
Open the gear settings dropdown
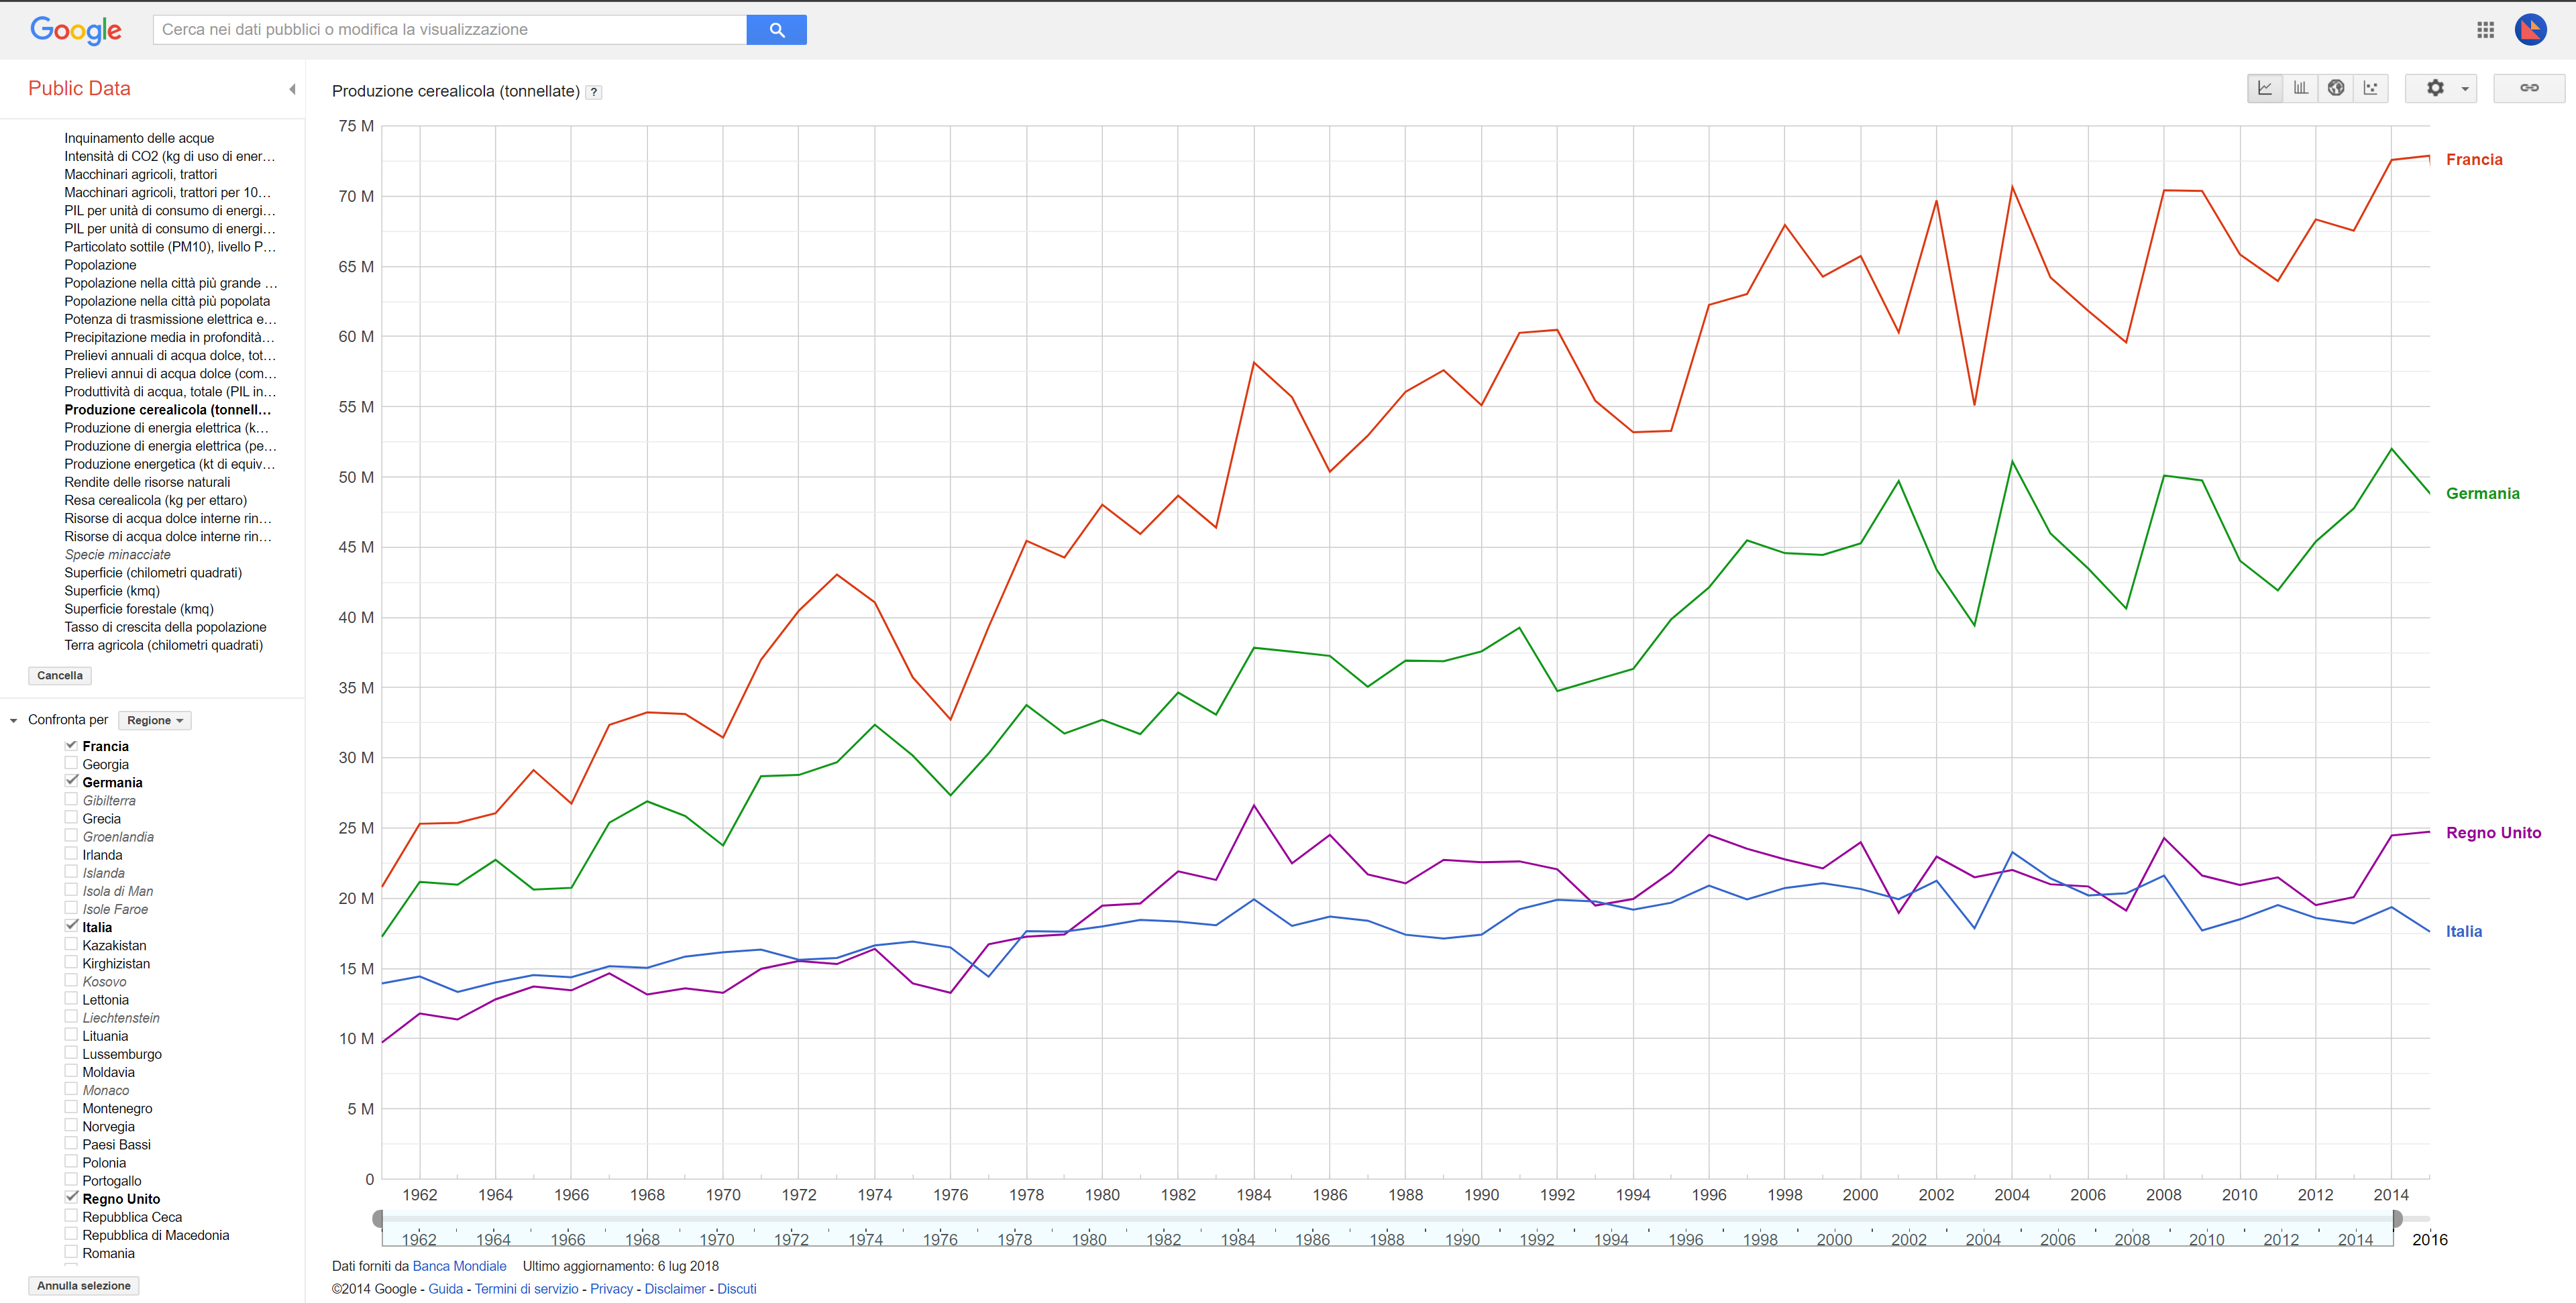pyautogui.click(x=2441, y=88)
